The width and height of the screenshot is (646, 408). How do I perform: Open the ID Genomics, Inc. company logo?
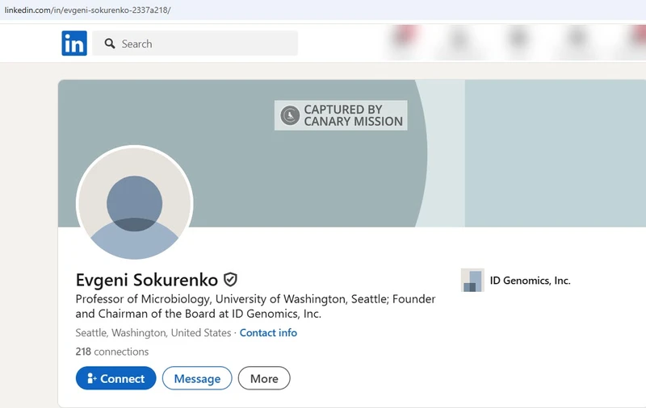(x=472, y=280)
